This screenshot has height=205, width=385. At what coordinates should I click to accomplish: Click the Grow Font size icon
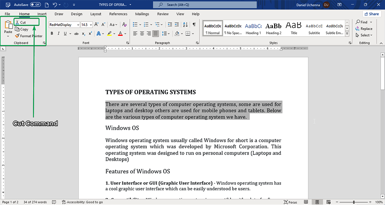point(97,25)
